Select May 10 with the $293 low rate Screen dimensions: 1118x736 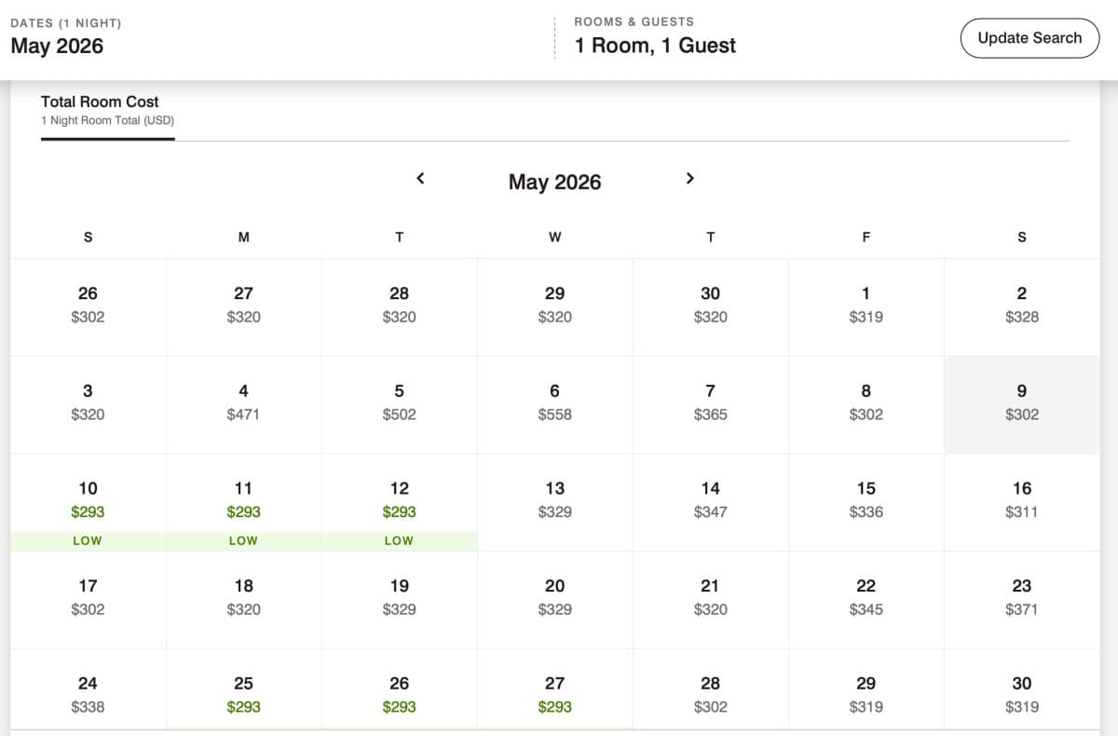coord(88,498)
